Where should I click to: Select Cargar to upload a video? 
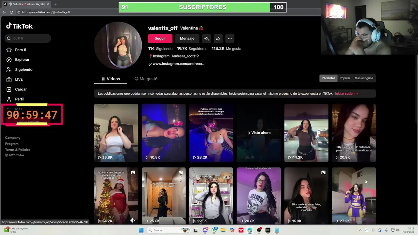(x=17, y=89)
